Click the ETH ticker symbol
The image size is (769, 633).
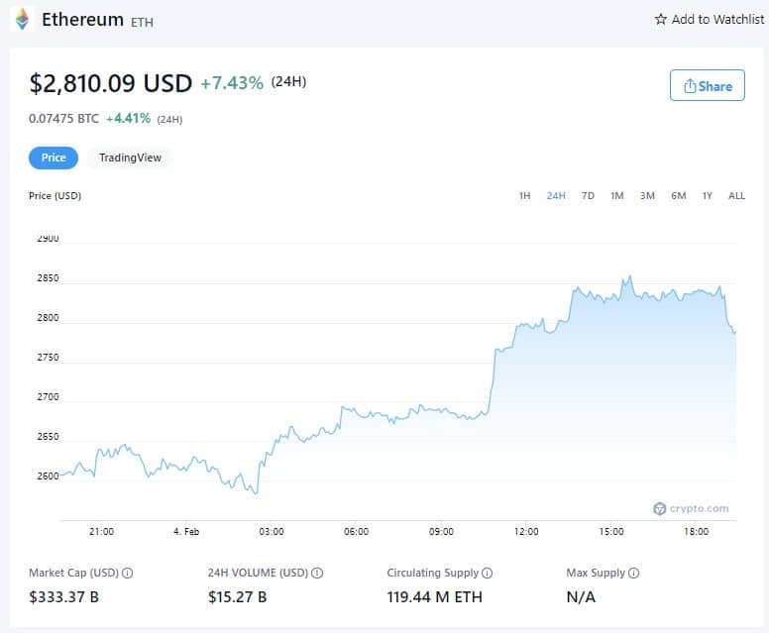point(143,22)
